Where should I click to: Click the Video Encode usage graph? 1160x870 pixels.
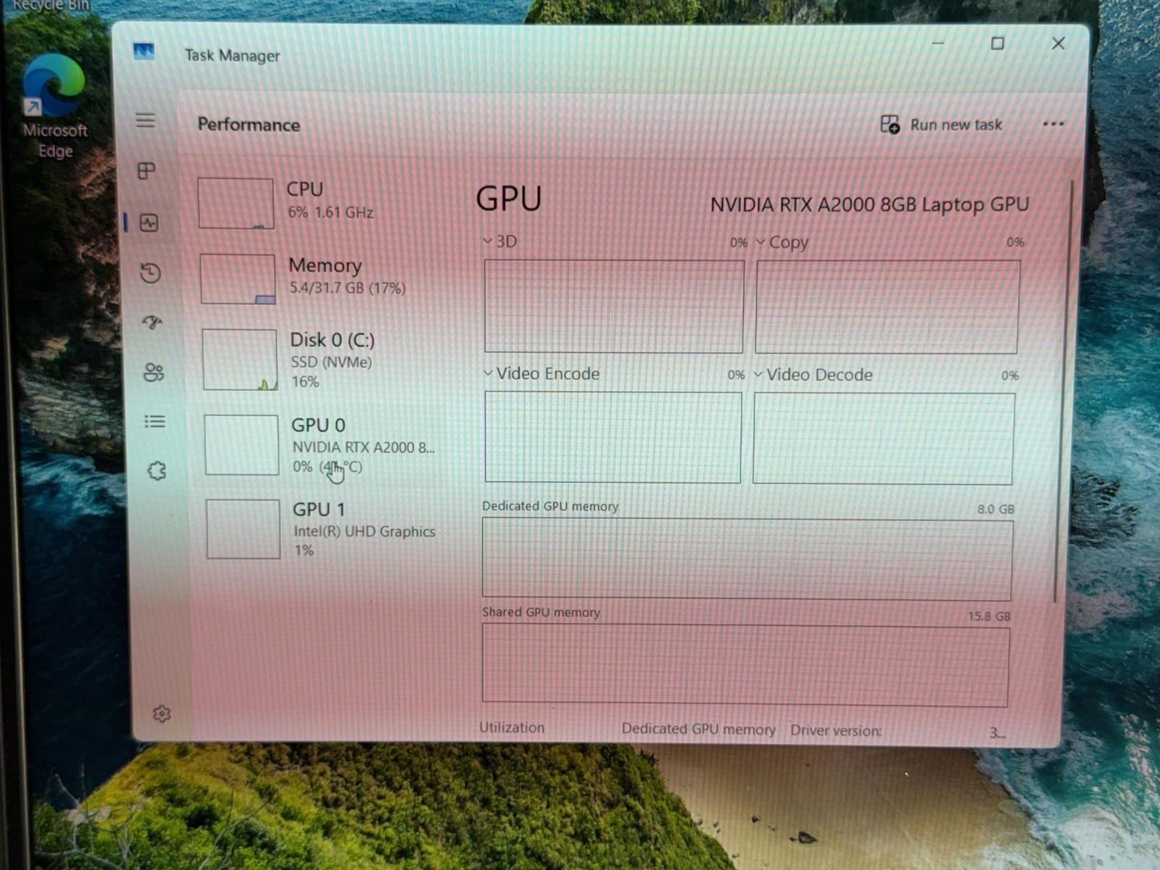tap(613, 437)
